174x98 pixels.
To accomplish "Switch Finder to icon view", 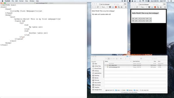I will (106, 59).
